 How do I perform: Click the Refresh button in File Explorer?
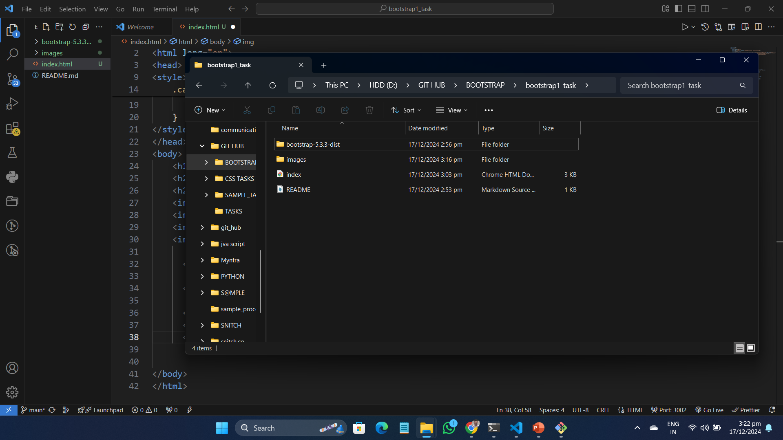click(272, 85)
